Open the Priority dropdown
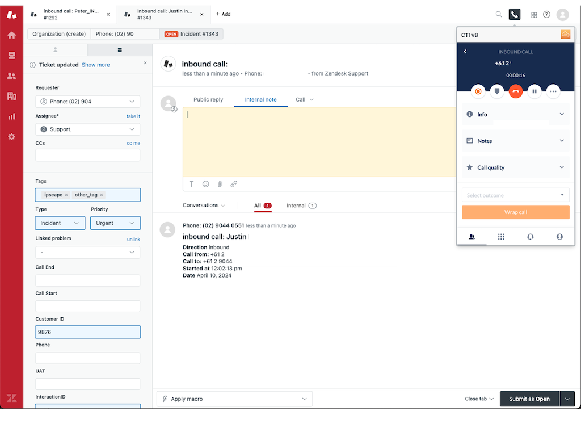This screenshot has width=581, height=436. [x=115, y=223]
